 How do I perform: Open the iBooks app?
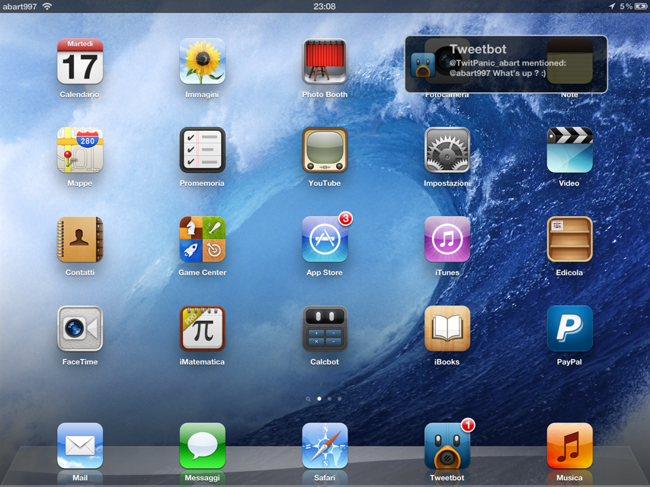tap(447, 329)
